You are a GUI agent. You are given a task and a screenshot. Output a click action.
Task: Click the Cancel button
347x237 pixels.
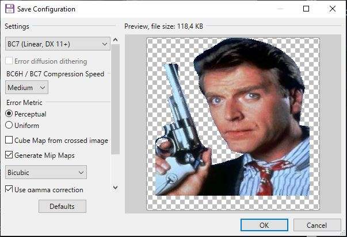317,225
